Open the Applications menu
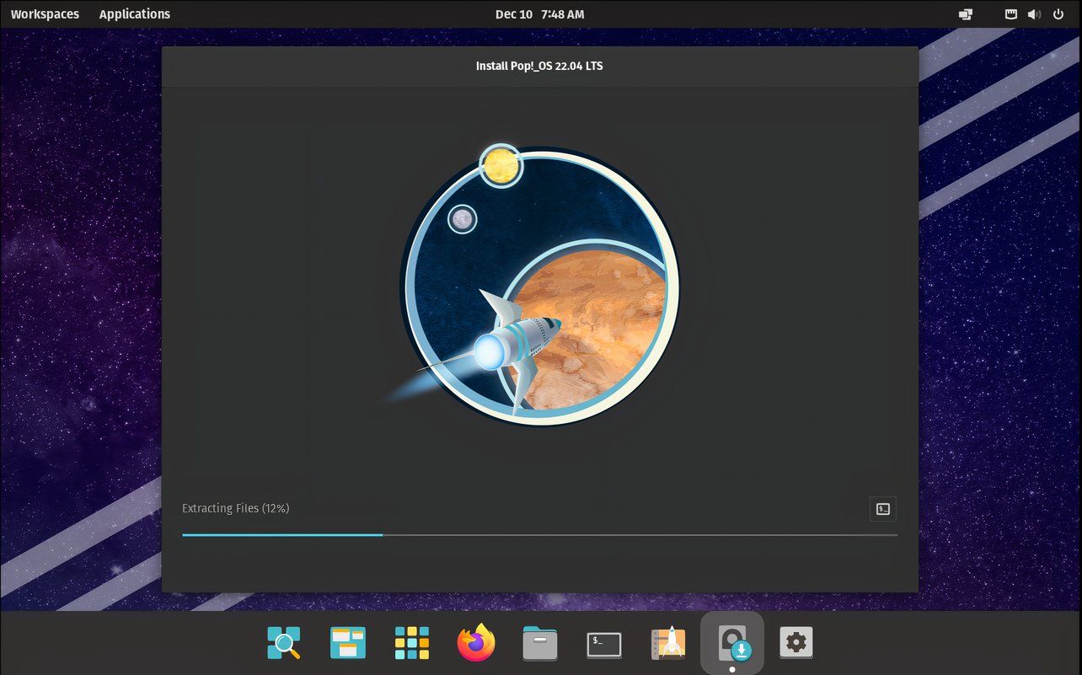The height and width of the screenshot is (675, 1082). (134, 13)
